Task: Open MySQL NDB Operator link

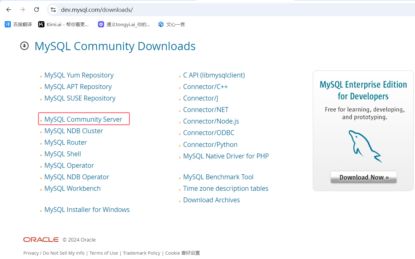Action: [x=77, y=177]
